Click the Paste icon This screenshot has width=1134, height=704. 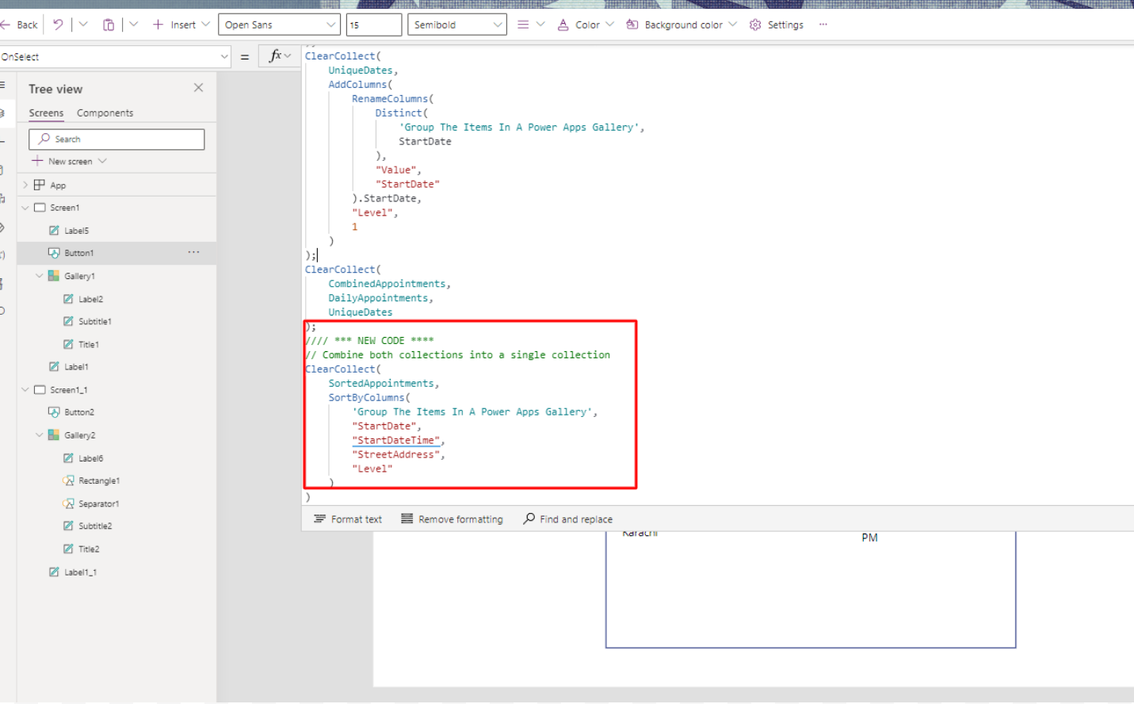click(x=108, y=25)
